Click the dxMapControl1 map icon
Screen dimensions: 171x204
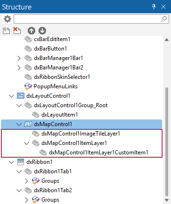28,124
